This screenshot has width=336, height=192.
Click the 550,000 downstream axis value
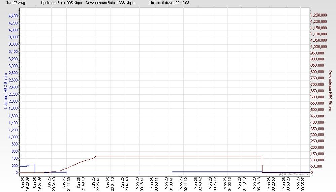[318, 103]
